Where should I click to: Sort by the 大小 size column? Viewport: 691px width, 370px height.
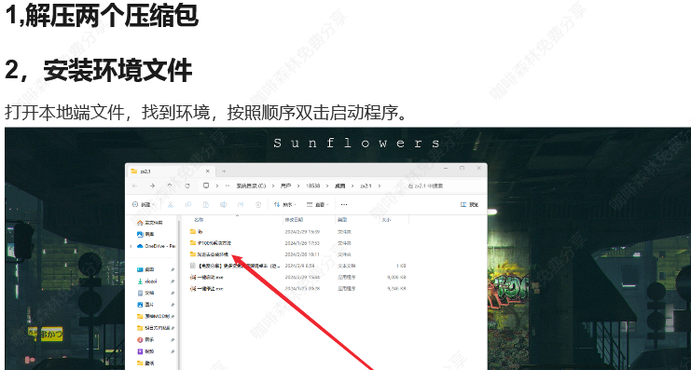click(386, 219)
